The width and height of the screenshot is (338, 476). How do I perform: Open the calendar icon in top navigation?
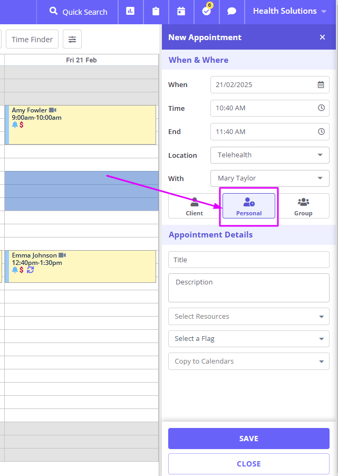(181, 11)
